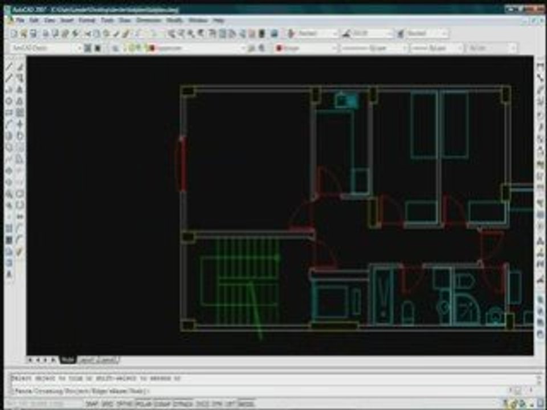Image resolution: width=547 pixels, height=410 pixels.
Task: Select the Move tool
Action: click(21, 124)
